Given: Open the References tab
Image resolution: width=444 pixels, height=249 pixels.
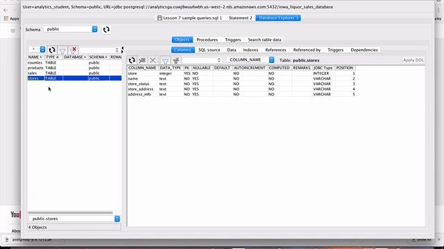Looking at the screenshot, I should [275, 50].
